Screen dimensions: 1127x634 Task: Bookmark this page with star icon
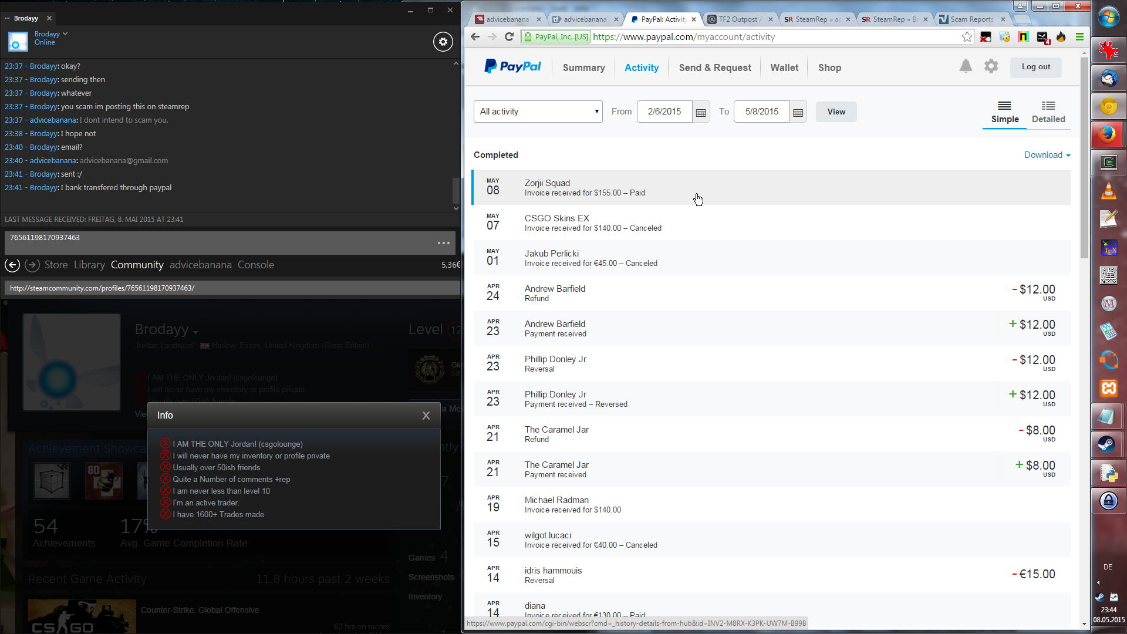click(x=967, y=37)
